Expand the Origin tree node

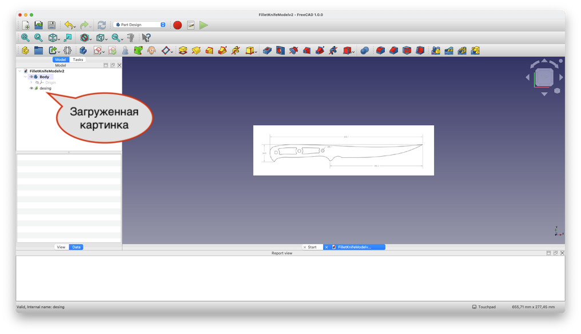[31, 82]
